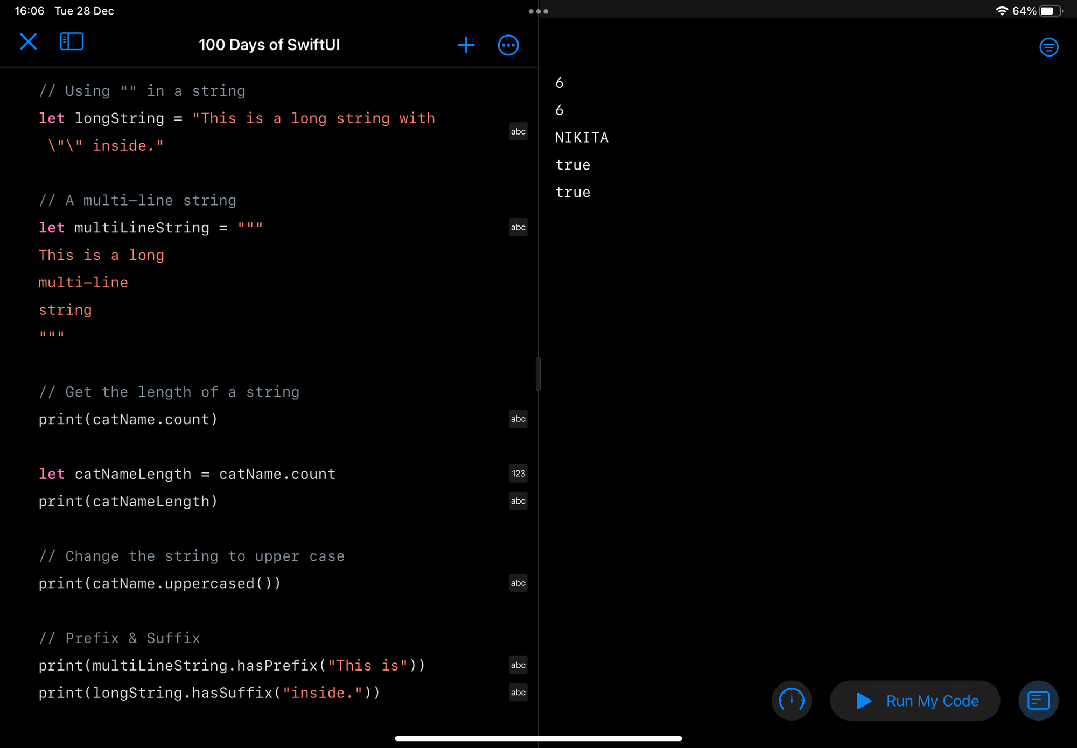Click the '// Using "" in a string' comment

(142, 91)
